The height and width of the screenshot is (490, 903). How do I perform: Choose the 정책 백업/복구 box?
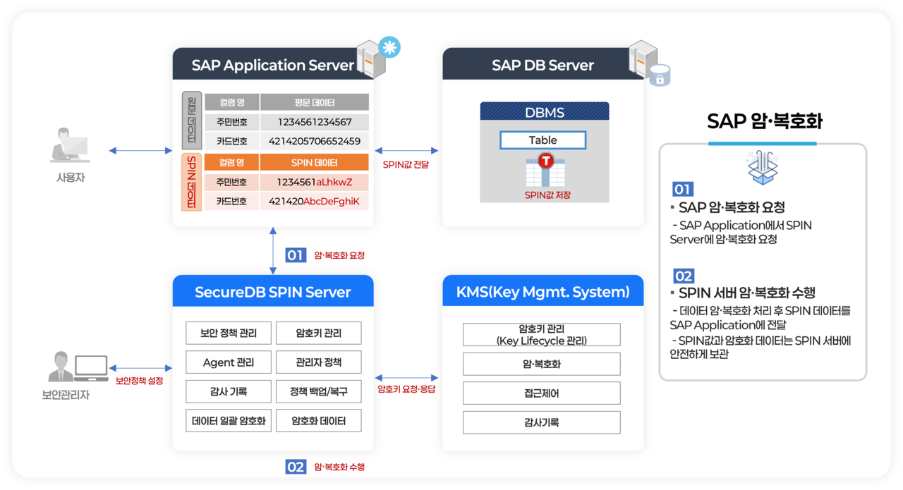[319, 391]
